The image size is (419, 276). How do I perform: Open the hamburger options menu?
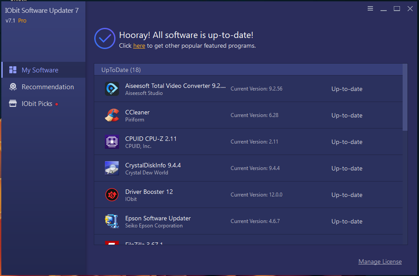click(x=370, y=8)
